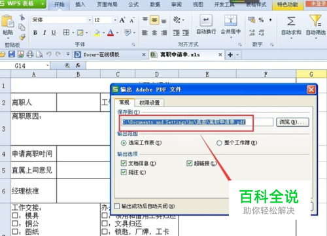Image resolution: width=327 pixels, height=236 pixels.
Task: Click cell 申请离职时间 in row 4
Action: (34, 154)
